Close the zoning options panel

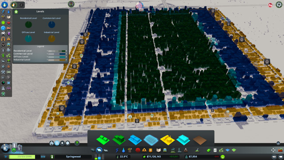tap(278, 143)
